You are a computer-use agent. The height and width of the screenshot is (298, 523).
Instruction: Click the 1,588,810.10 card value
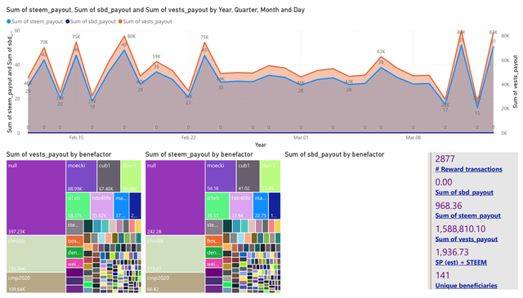point(460,229)
